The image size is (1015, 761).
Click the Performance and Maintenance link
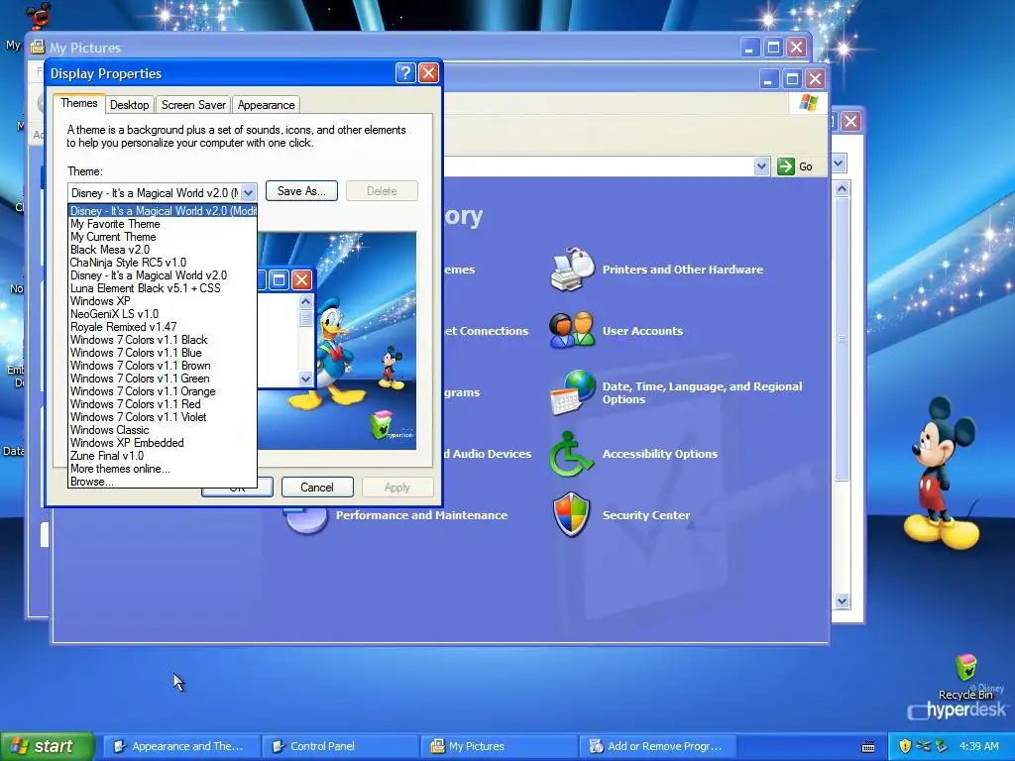[x=421, y=515]
